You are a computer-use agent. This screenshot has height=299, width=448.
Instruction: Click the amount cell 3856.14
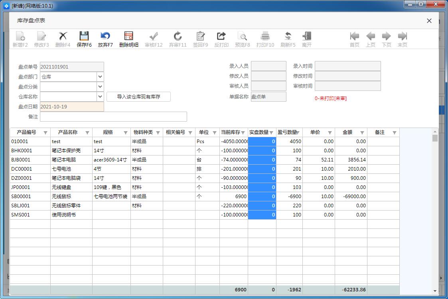(351, 159)
